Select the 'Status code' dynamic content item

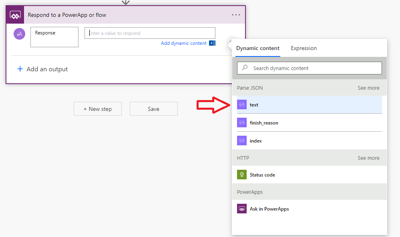tap(310, 175)
